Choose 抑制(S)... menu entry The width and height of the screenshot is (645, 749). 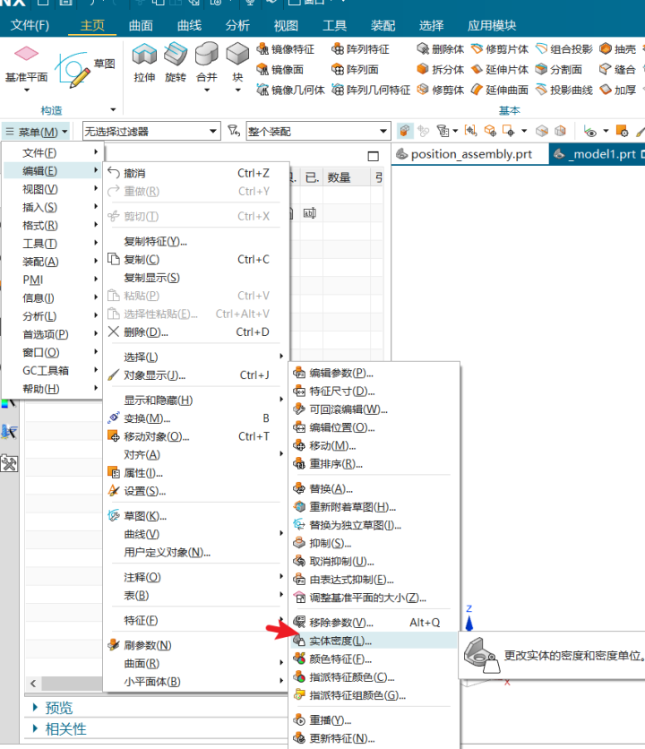pyautogui.click(x=374, y=543)
